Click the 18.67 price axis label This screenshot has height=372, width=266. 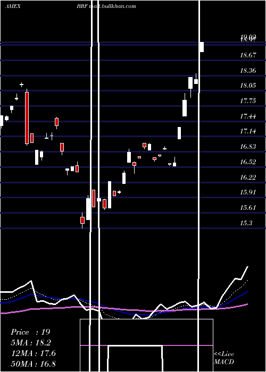pos(248,55)
